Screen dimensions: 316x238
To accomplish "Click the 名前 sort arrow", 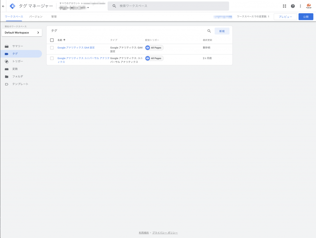I will click(x=64, y=40).
